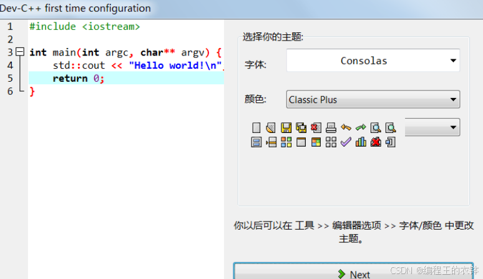This screenshot has height=279, width=483.
Task: Click the toggle bookmarks icon with blue bars
Action: tap(256, 142)
